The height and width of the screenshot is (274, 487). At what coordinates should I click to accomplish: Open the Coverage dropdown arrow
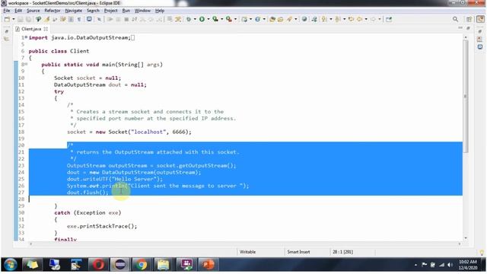[x=221, y=19]
